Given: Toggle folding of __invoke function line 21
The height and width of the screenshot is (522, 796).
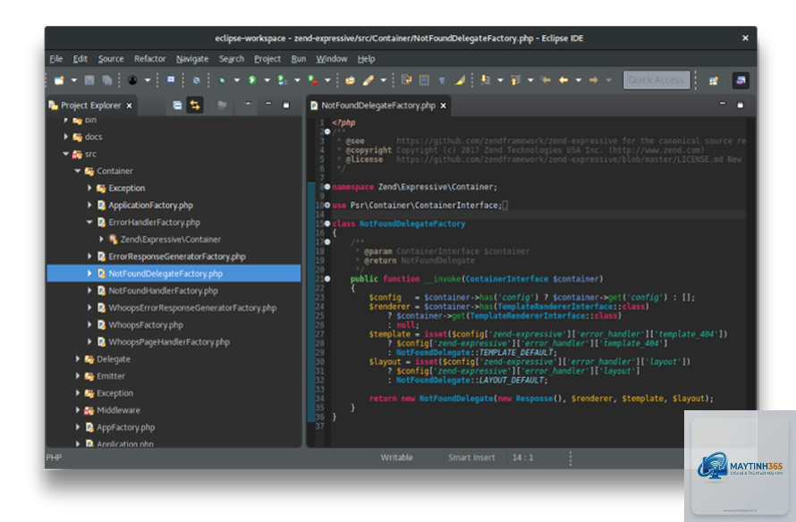Looking at the screenshot, I should 327,279.
